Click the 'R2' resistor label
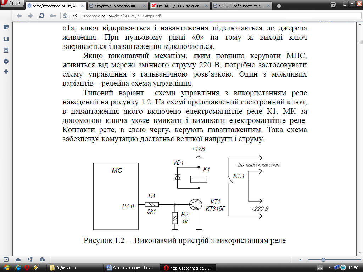The width and height of the screenshot is (363, 272). click(185, 214)
